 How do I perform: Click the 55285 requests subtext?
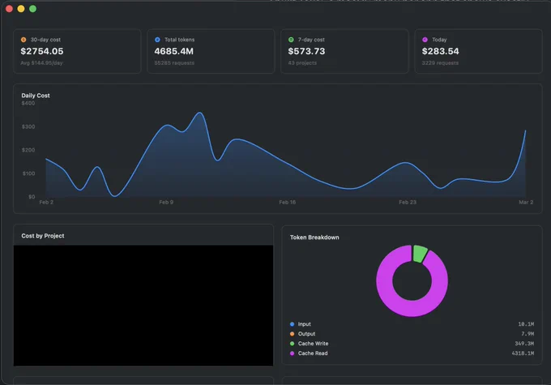(174, 63)
